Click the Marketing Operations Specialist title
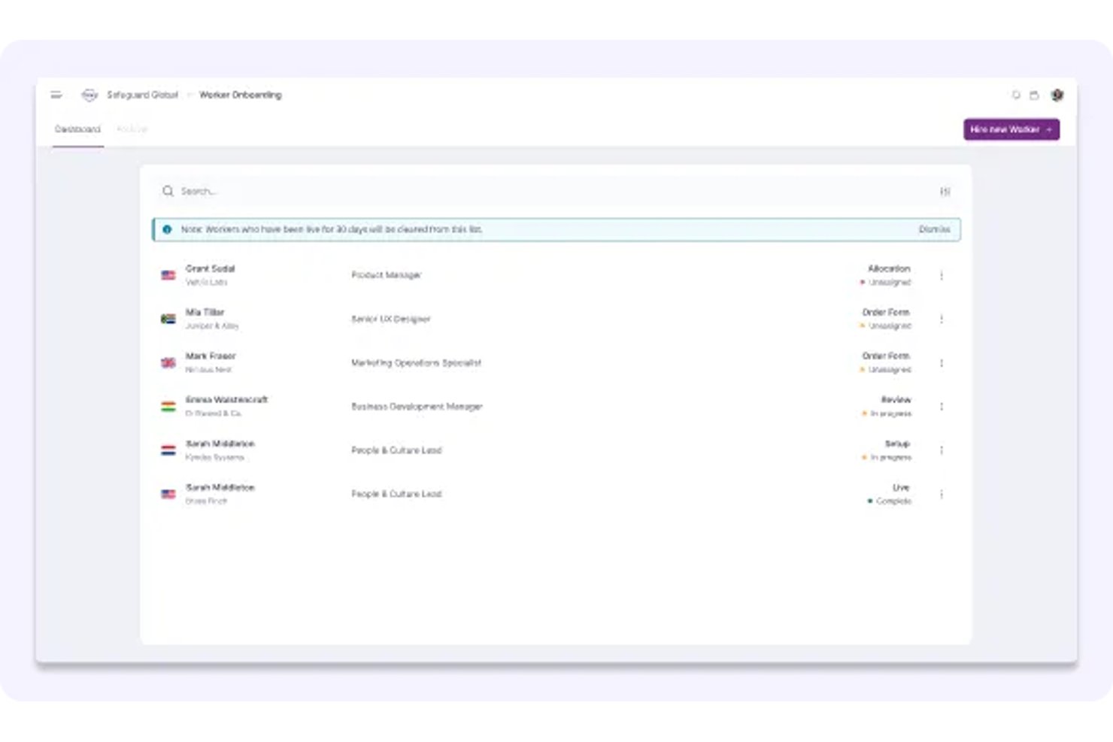Screen dimensions: 1113x742 pyautogui.click(x=416, y=362)
